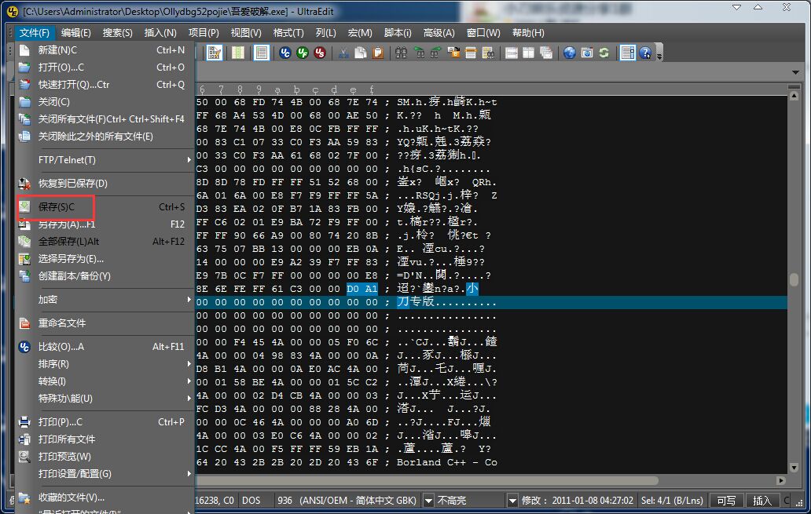Launch UltraCompare from the blue UC icon

(285, 53)
